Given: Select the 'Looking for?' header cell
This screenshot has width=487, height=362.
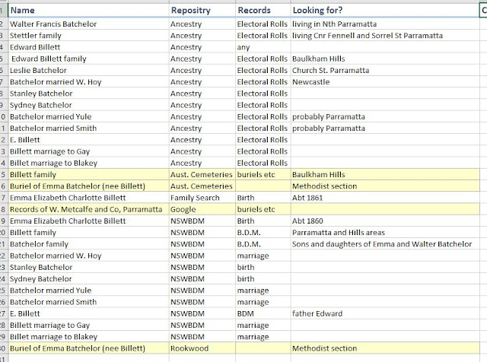Looking at the screenshot, I should coord(385,10).
